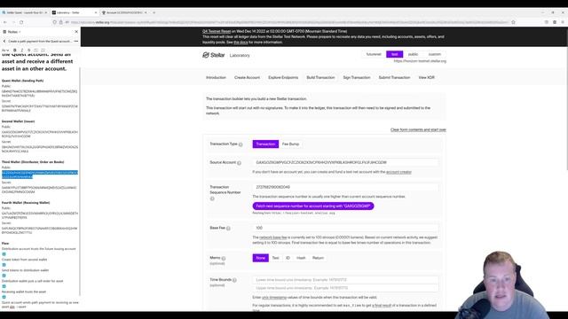Click the Base Fee input field
568x319 pixels.
[345, 228]
